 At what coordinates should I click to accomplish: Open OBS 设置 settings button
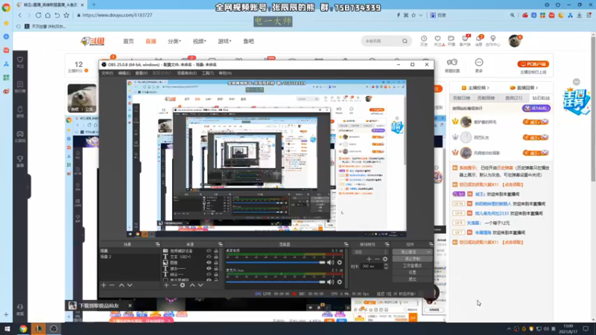coord(412,272)
